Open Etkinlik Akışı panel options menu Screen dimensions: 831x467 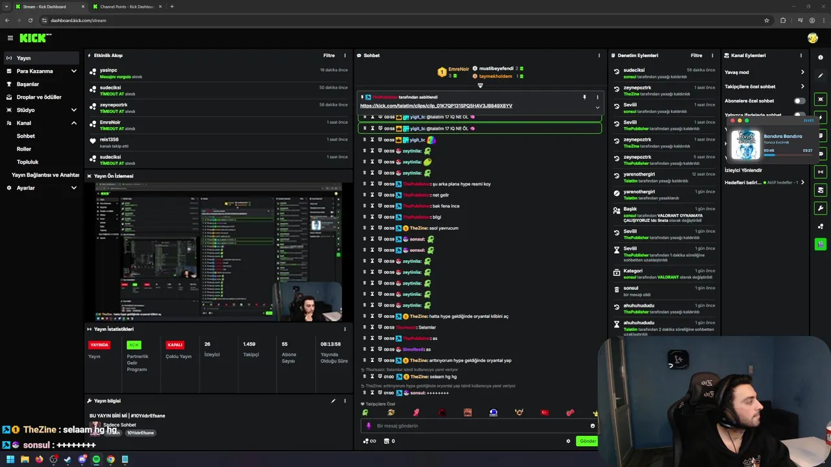345,55
